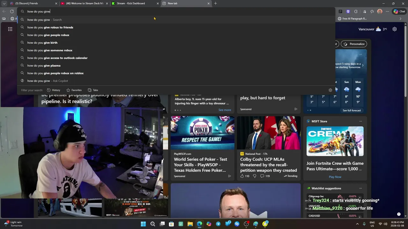The image size is (408, 229).
Task: Close the Stream - Kick Dashboard tab
Action: click(158, 3)
